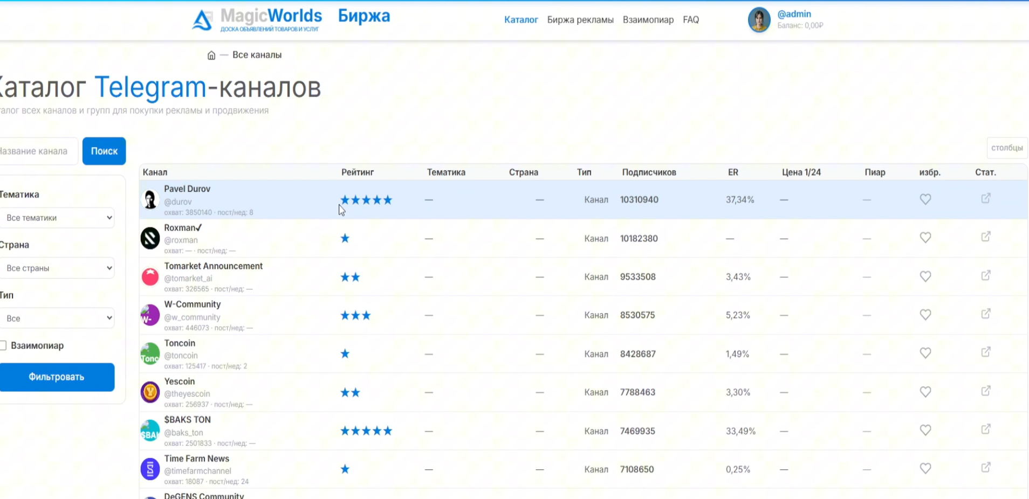The width and height of the screenshot is (1029, 499).
Task: Apply filters with Фильтровать button
Action: 57,377
